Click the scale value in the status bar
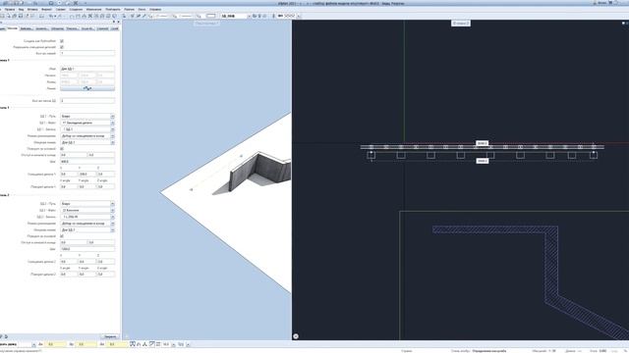 [552, 351]
